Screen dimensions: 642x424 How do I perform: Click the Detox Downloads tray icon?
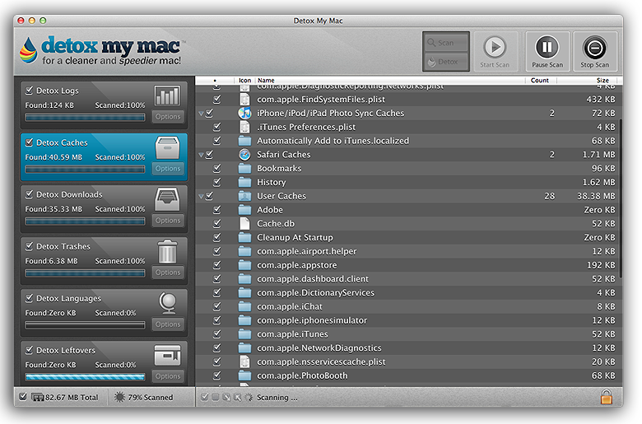click(167, 198)
